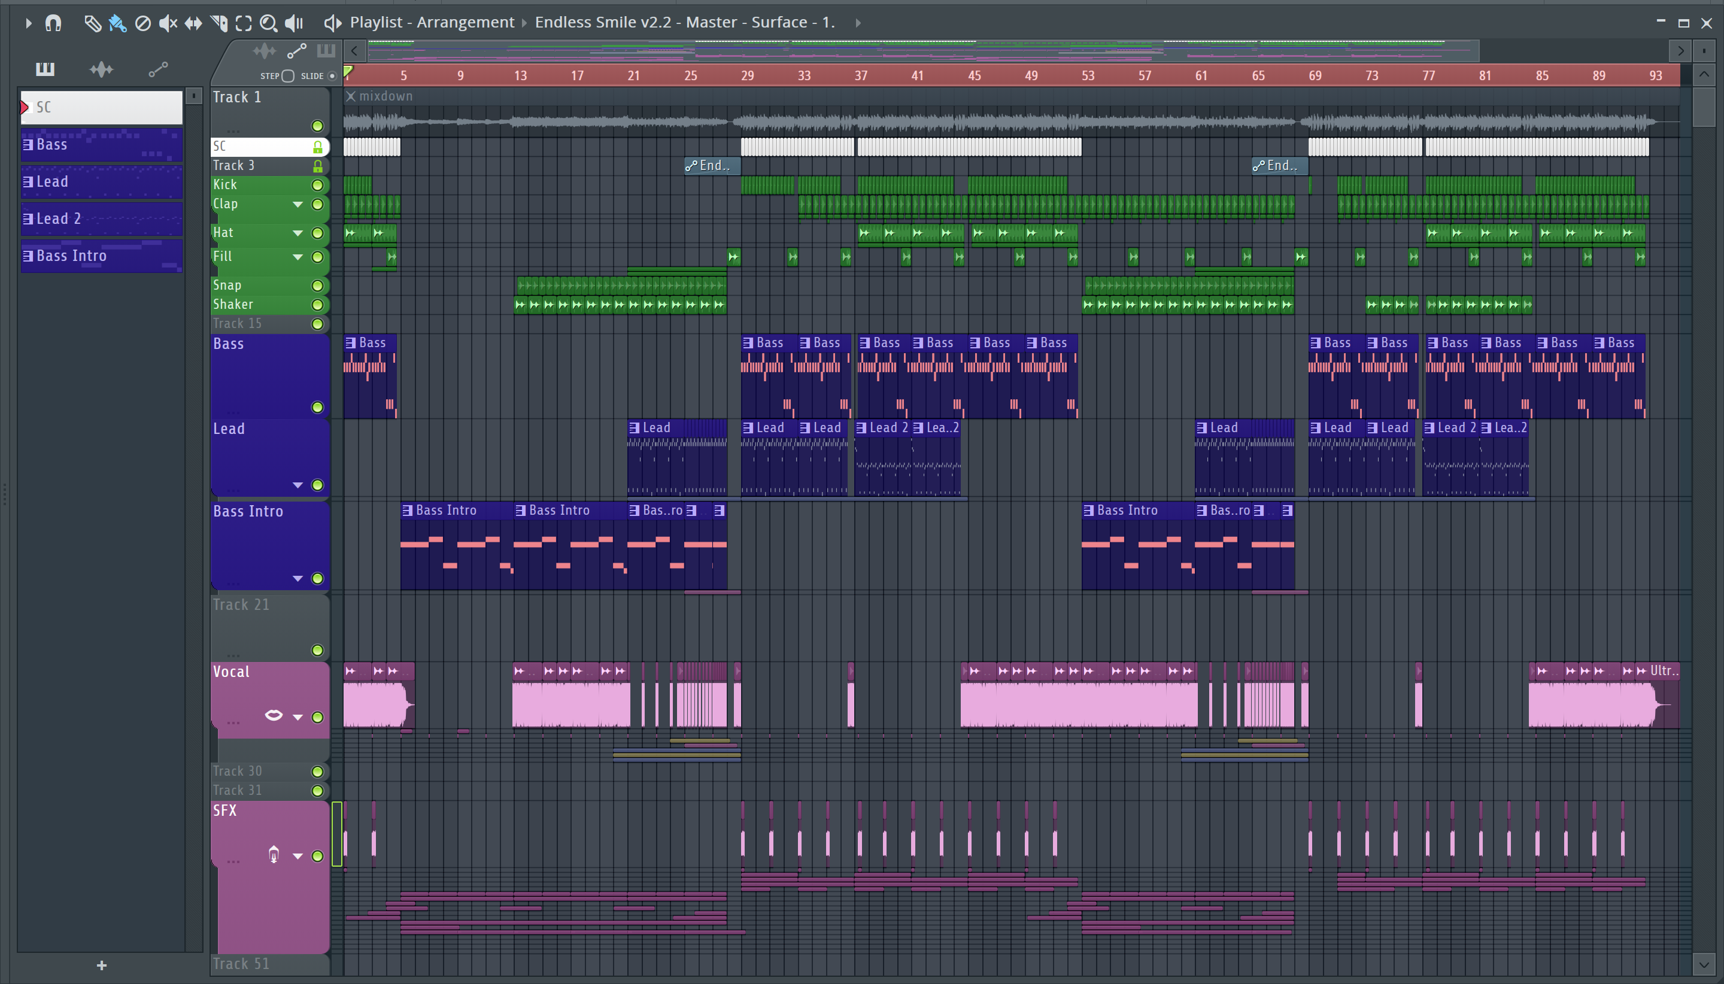
Task: Toggle SLIDE mode
Action: (332, 75)
